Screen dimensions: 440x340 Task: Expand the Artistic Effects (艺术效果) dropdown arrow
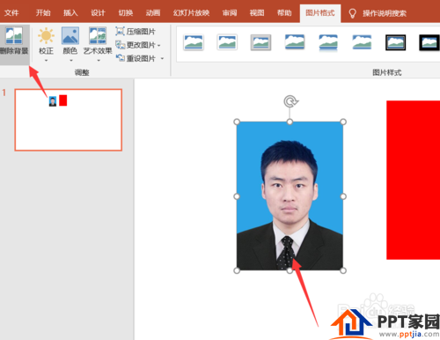99,61
